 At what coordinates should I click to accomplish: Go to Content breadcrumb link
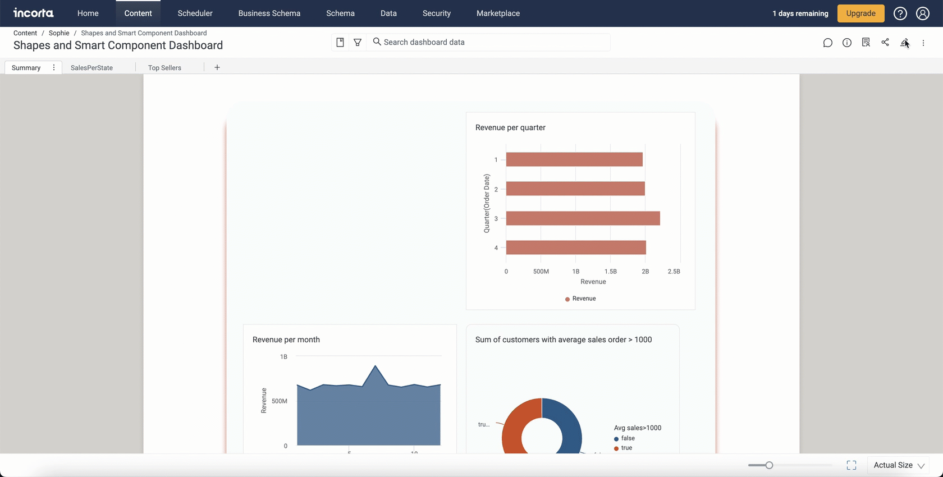point(25,33)
